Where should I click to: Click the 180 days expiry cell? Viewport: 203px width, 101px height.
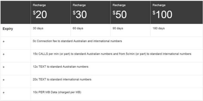point(159,28)
